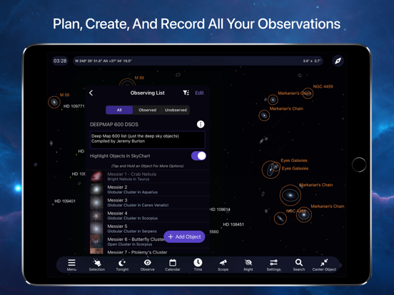Open the Settings sliders icon
Image resolution: width=394 pixels, height=295 pixels.
(x=273, y=265)
